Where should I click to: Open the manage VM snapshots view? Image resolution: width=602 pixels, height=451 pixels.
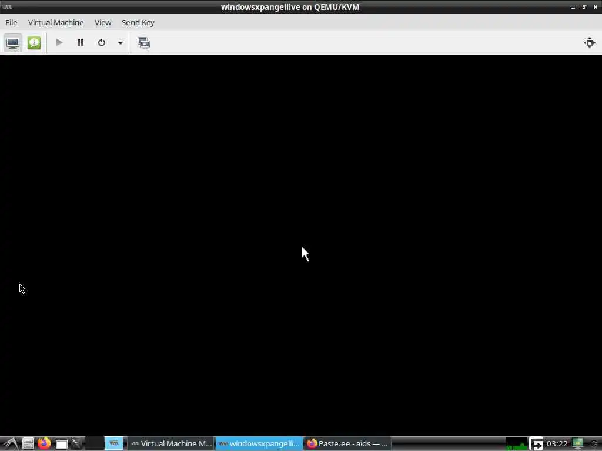click(x=143, y=42)
